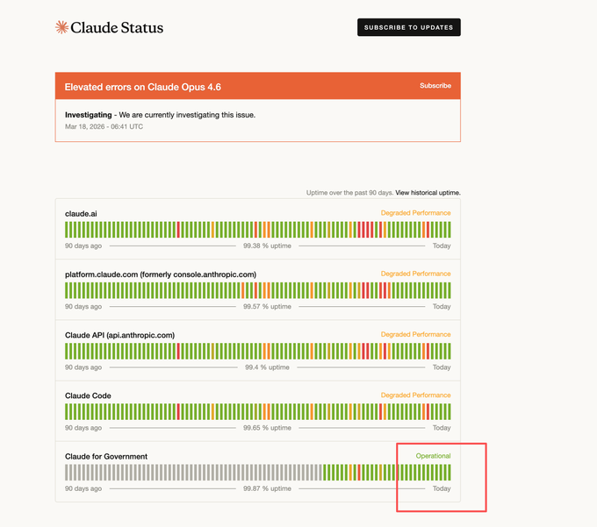Viewport: 597px width, 527px height.
Task: Click Operational status for Claude for Government
Action: [x=433, y=456]
